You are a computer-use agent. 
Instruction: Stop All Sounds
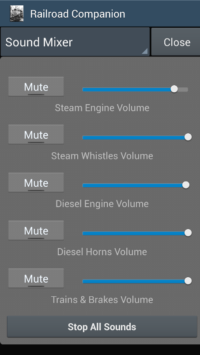click(102, 327)
